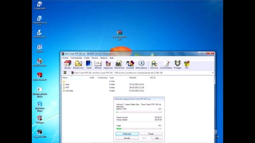Select the translate folder row
The height and width of the screenshot is (143, 255).
(x=104, y=91)
